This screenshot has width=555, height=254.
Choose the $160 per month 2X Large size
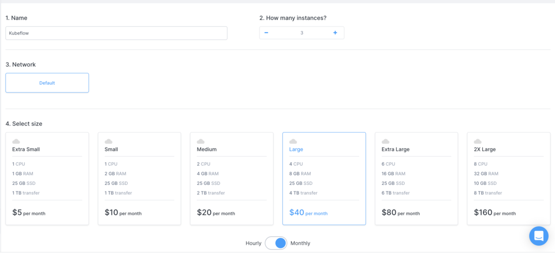(x=509, y=179)
